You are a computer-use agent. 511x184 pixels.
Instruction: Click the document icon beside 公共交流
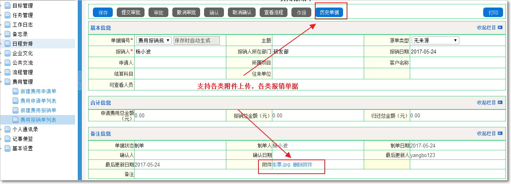coord(7,63)
